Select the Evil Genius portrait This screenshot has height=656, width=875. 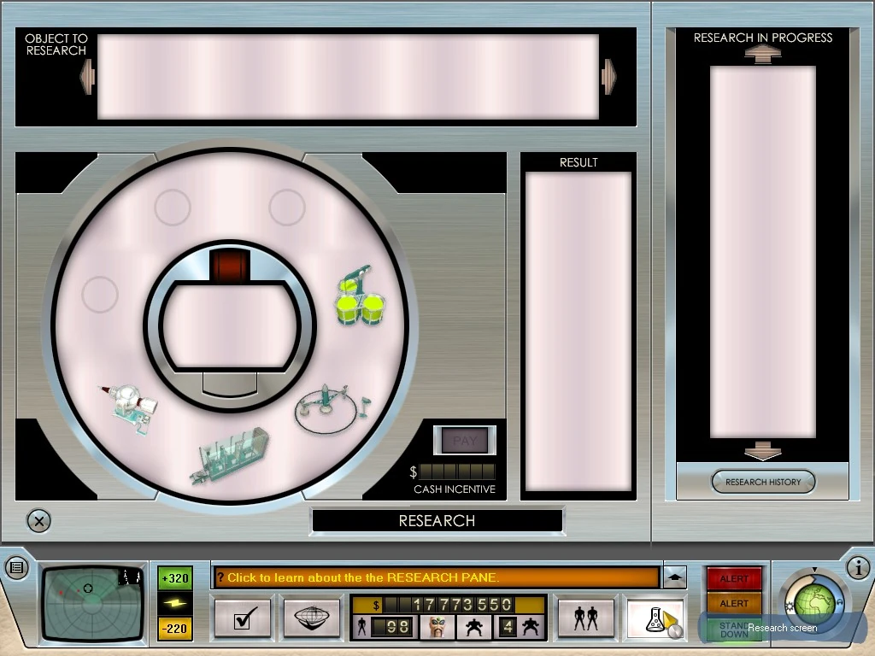tap(437, 627)
